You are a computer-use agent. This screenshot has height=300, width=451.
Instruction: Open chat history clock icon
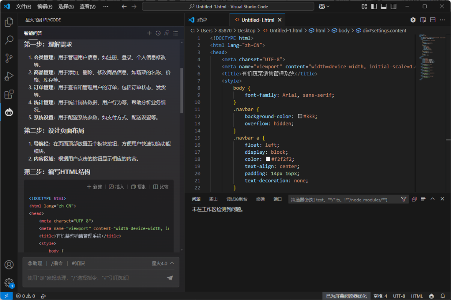(158, 33)
